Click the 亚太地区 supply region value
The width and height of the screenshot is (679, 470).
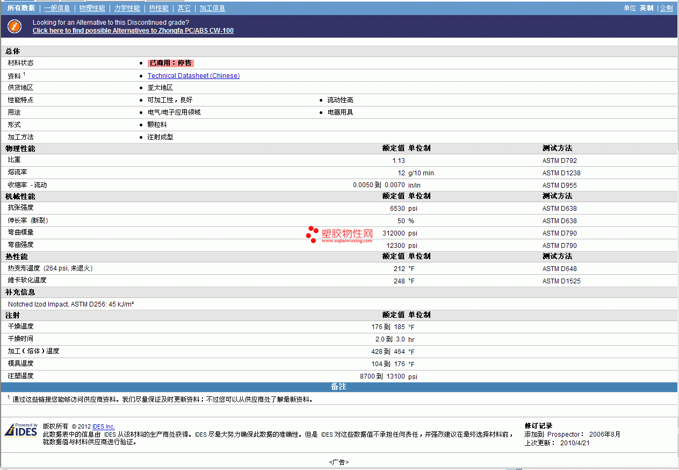(160, 88)
